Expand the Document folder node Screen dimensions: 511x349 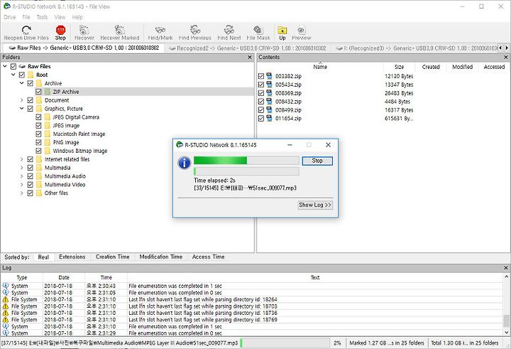(x=22, y=100)
